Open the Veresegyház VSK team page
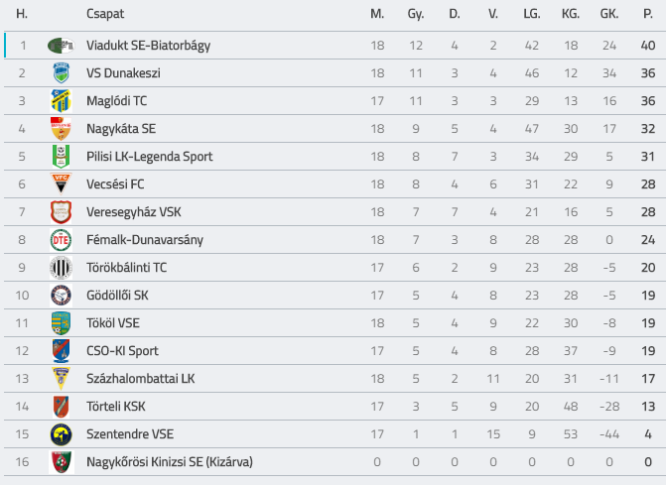Viewport: 666px width, 485px height. 134,211
